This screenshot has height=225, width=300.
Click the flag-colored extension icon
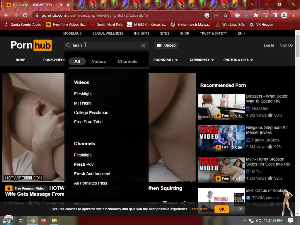click(237, 15)
